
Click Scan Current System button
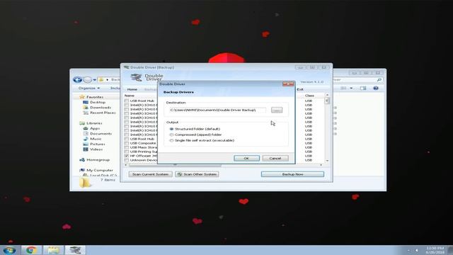point(150,174)
